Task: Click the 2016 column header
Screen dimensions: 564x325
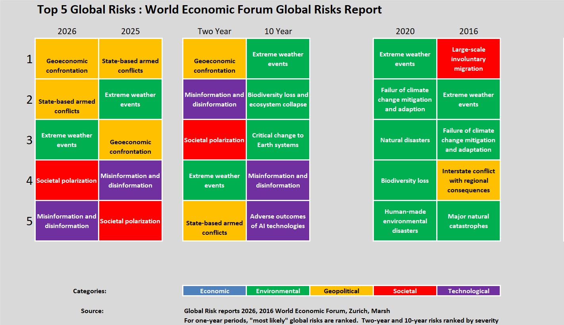Action: (x=468, y=31)
